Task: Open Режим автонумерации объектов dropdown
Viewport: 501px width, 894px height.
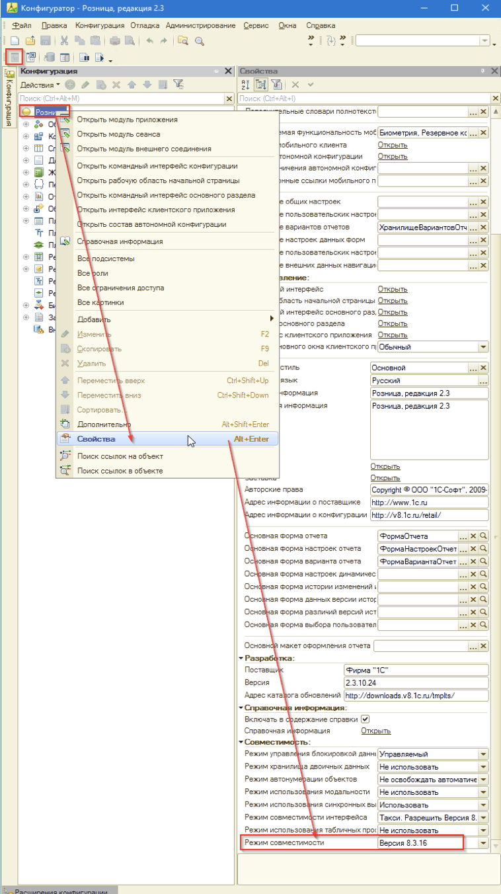Action: coord(484,780)
